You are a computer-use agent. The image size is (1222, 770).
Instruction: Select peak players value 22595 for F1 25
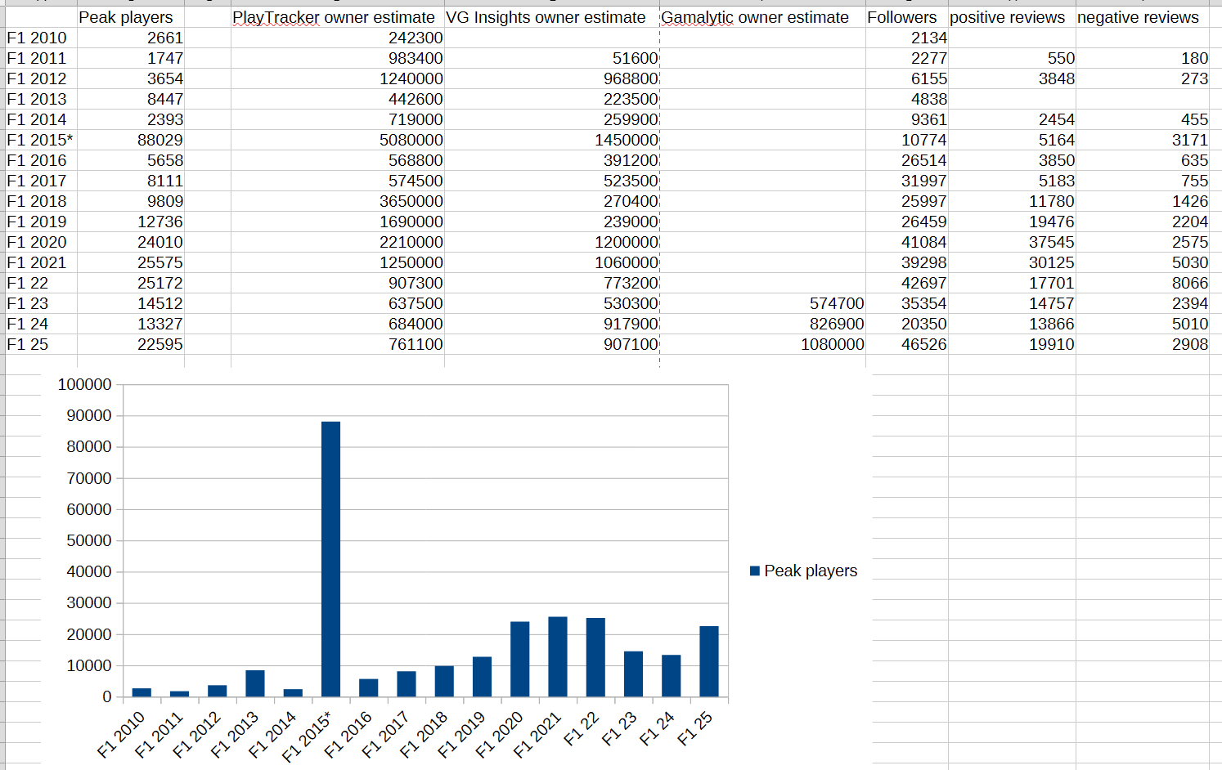tap(131, 344)
